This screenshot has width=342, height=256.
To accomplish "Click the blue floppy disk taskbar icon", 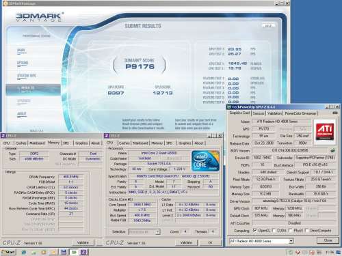I will [64, 252].
